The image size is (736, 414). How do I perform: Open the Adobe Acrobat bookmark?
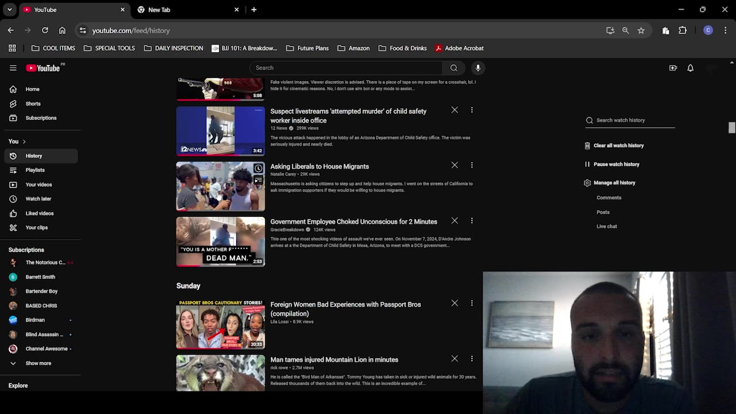click(459, 48)
